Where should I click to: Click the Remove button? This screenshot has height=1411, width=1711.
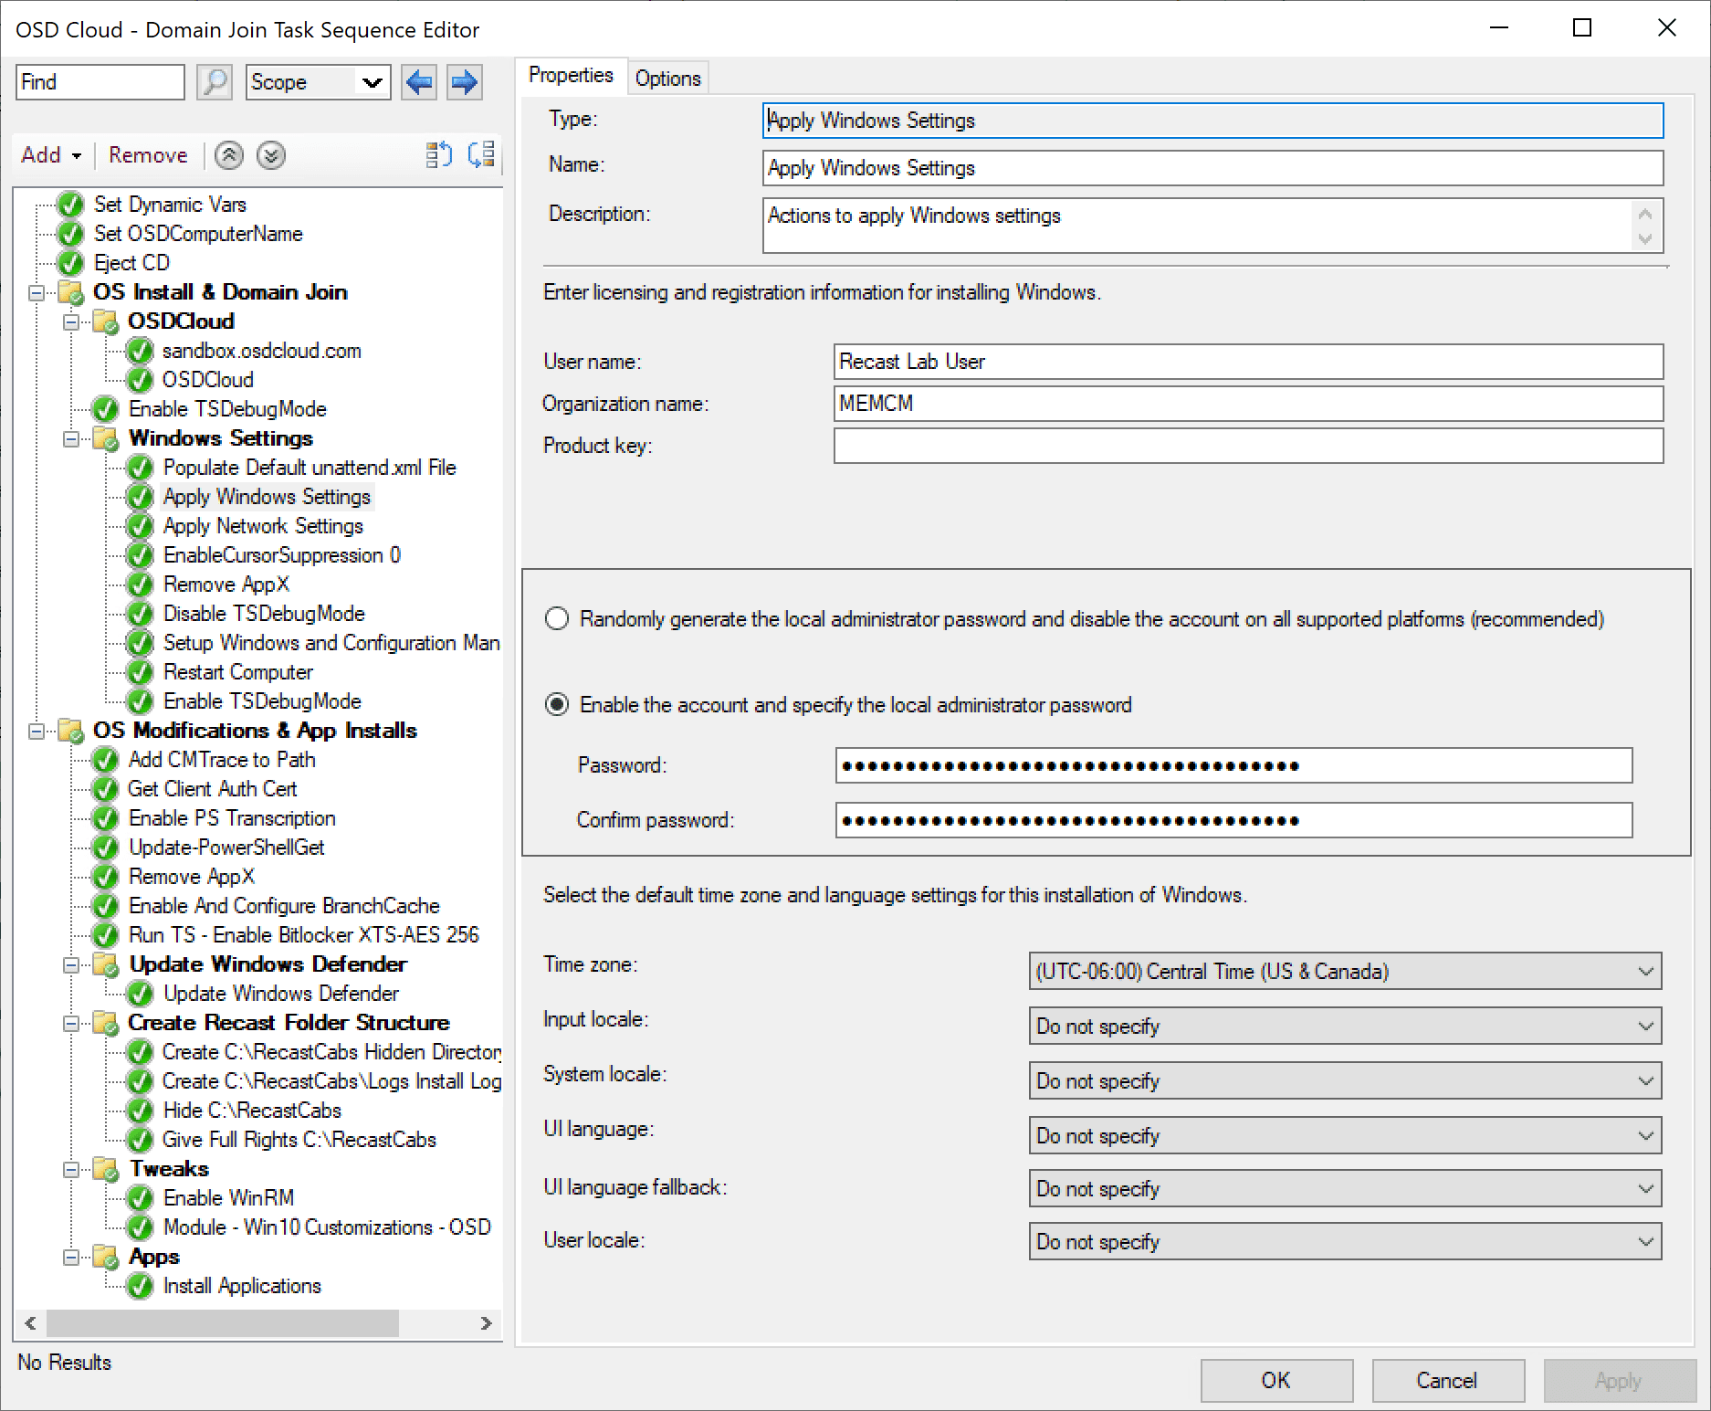pyautogui.click(x=147, y=154)
